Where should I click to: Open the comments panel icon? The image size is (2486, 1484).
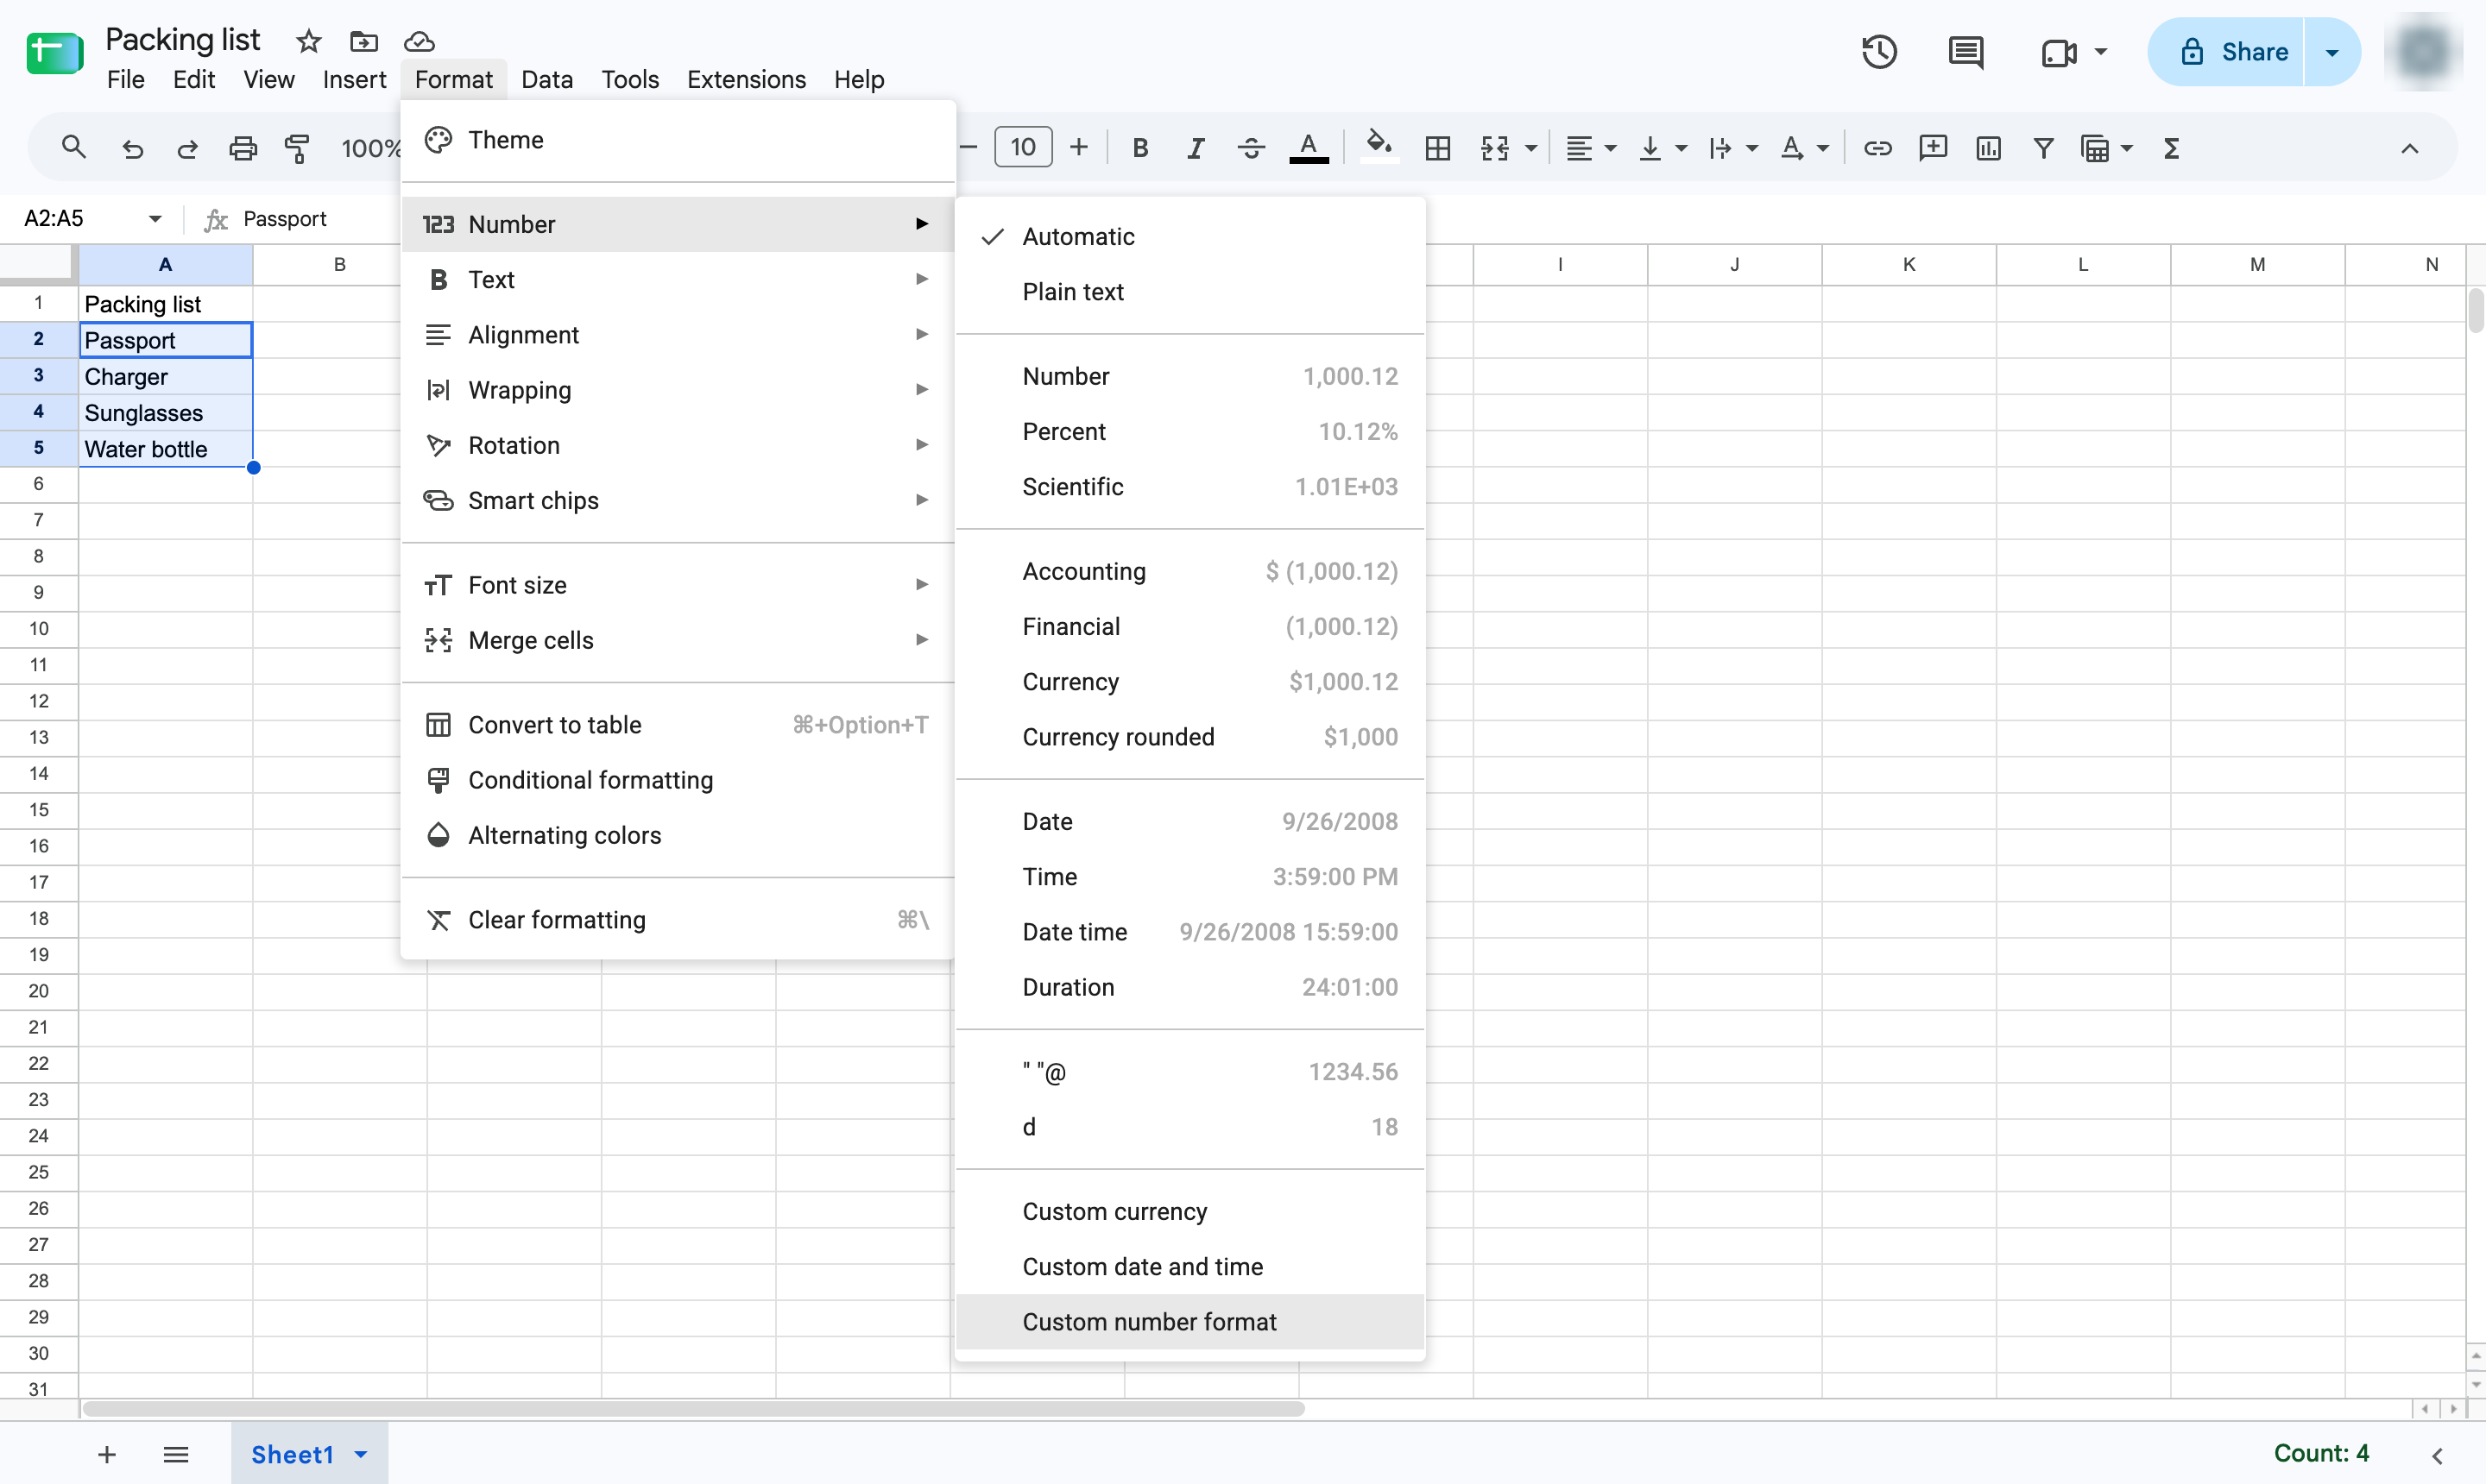point(1965,52)
